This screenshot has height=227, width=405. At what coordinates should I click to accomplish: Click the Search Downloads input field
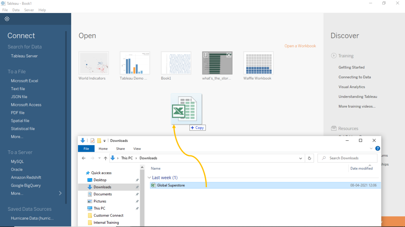coord(347,158)
